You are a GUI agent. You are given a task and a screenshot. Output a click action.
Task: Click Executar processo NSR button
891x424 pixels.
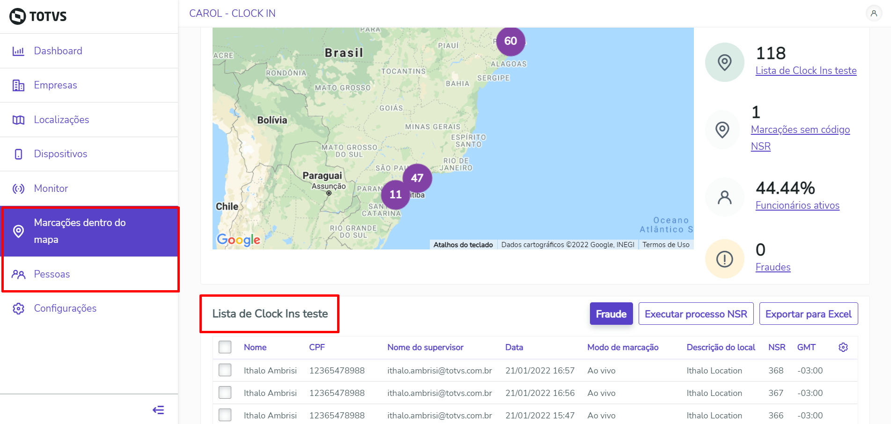click(696, 314)
